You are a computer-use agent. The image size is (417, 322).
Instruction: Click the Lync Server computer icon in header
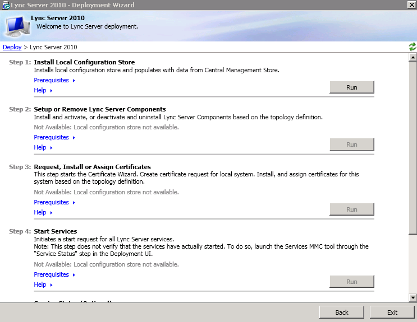click(x=17, y=26)
